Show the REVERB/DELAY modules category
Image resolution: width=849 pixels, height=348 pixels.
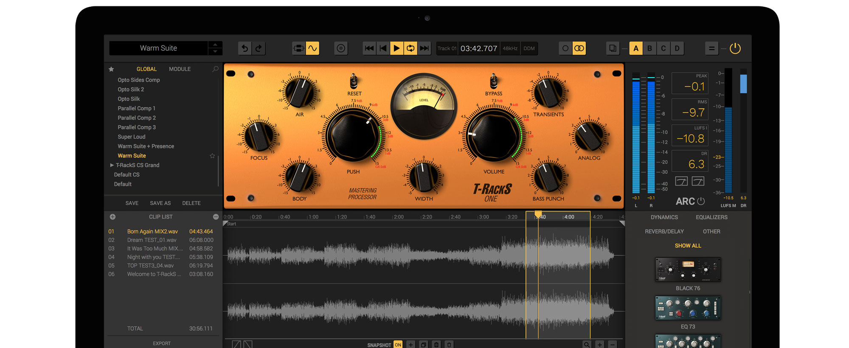click(x=664, y=232)
